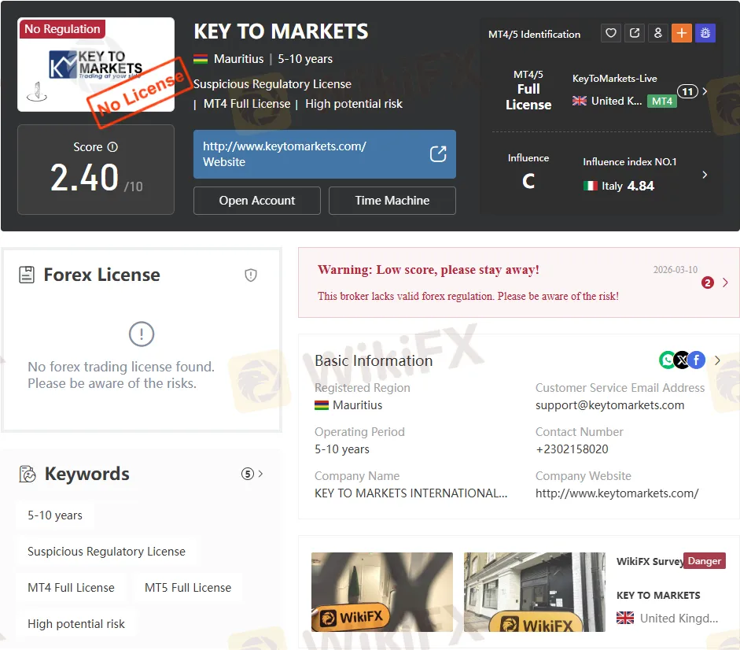Click the blue bug report icon
740x650 pixels.
coord(705,33)
